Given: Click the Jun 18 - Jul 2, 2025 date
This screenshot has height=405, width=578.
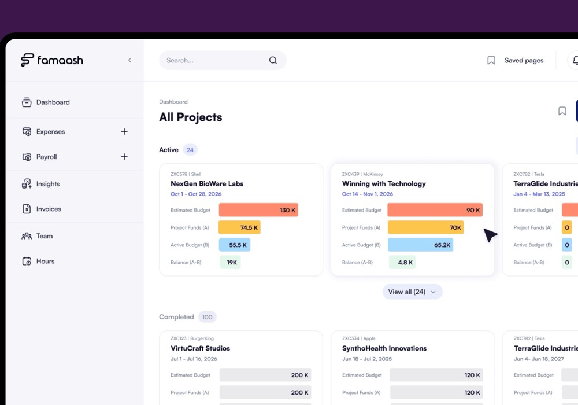Looking at the screenshot, I should (367, 359).
